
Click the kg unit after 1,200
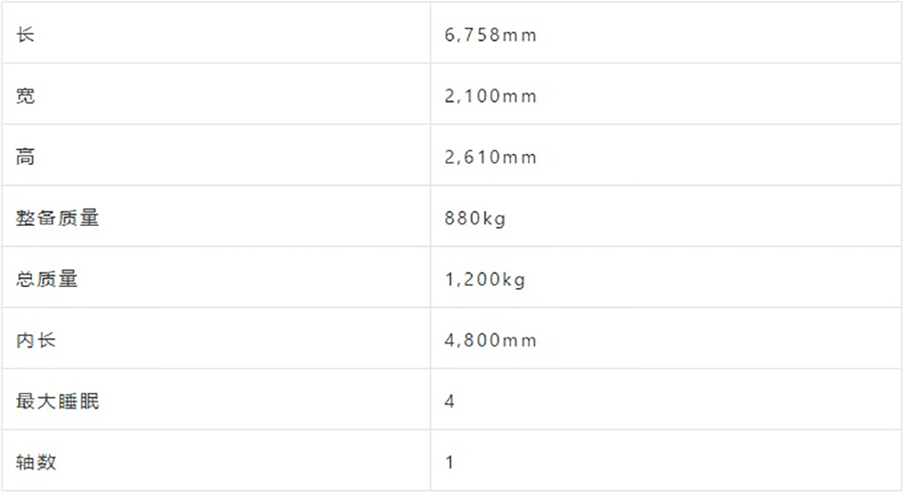click(x=515, y=281)
